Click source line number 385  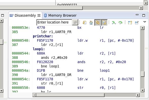[x=15, y=32]
